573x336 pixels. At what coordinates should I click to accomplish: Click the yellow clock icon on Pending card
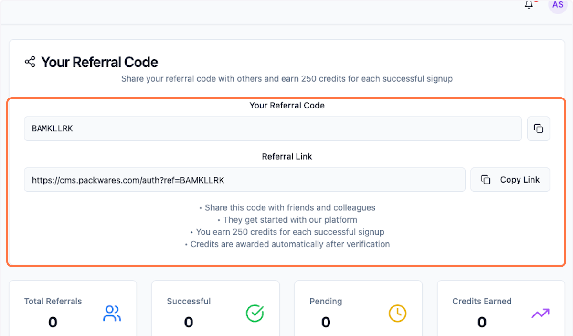coord(397,314)
